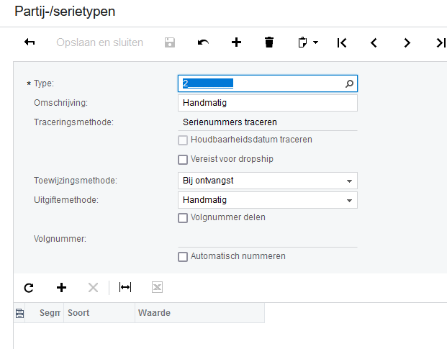Screen dimensions: 447x349
Task: Open the Type lookup magnifier icon
Action: pos(349,83)
